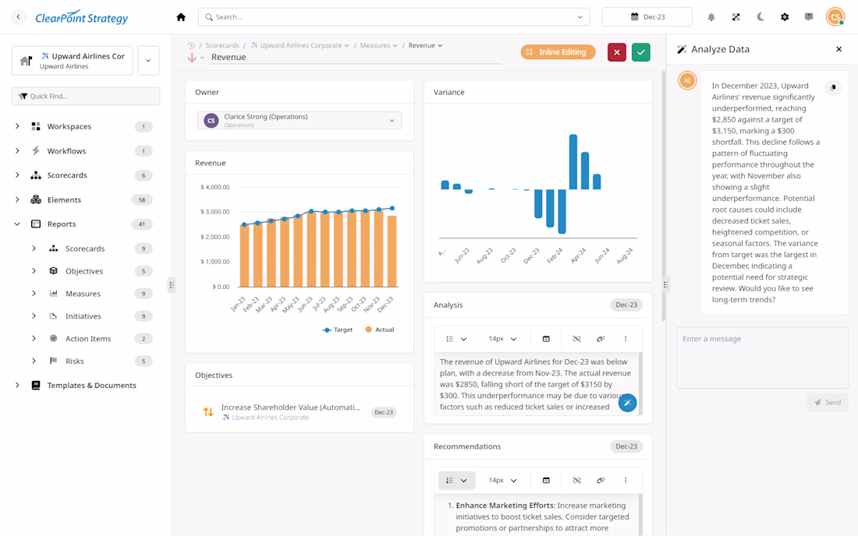Open scorecard selector dropdown arrow

pos(148,61)
